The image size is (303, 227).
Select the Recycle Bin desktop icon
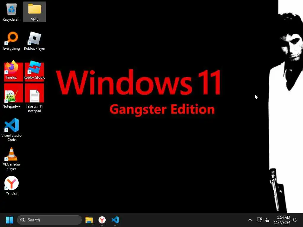(12, 12)
